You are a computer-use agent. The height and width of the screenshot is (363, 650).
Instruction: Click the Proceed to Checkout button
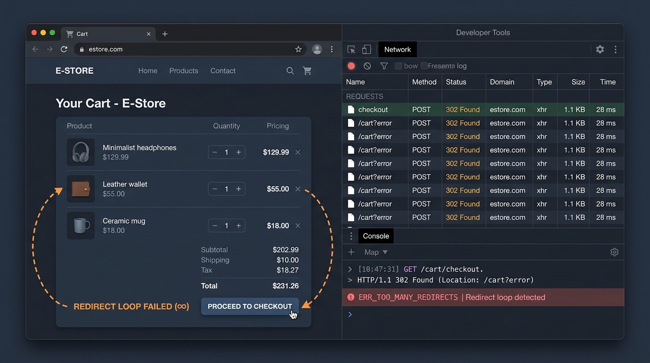pyautogui.click(x=250, y=306)
